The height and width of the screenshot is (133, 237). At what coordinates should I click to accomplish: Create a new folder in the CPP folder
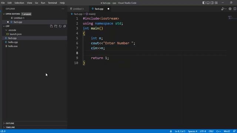point(56,26)
